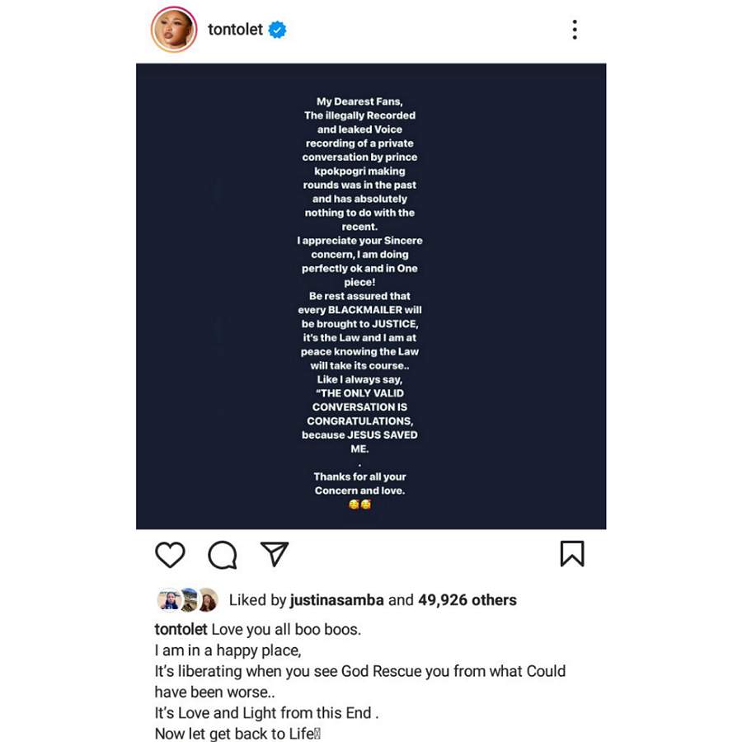
Task: Open justinasamba's profile from likes line
Action: click(x=337, y=600)
